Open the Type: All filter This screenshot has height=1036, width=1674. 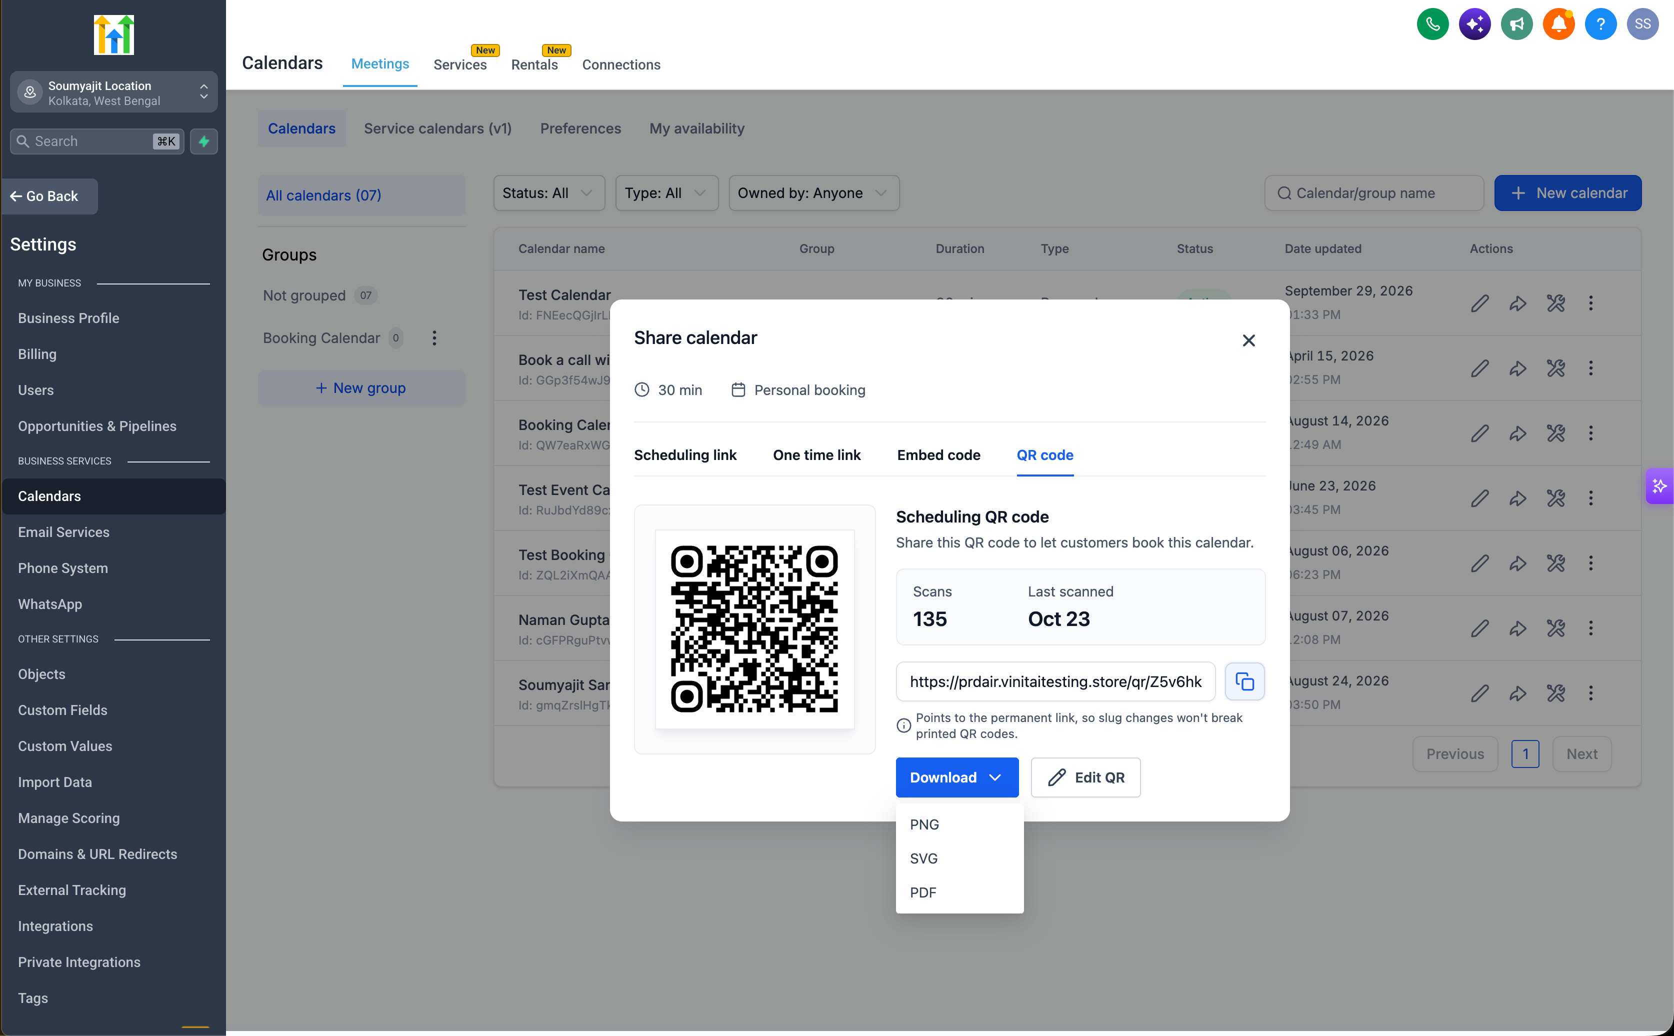[x=666, y=193]
